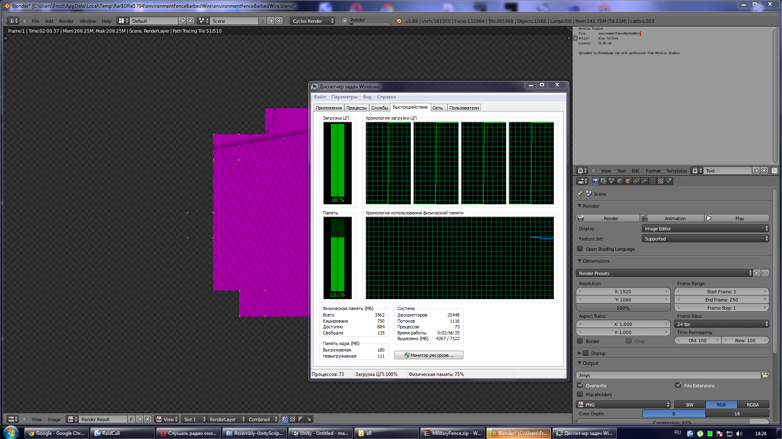Click the Object Constraints chain-link icon
The height and width of the screenshot is (439, 782).
(x=636, y=181)
